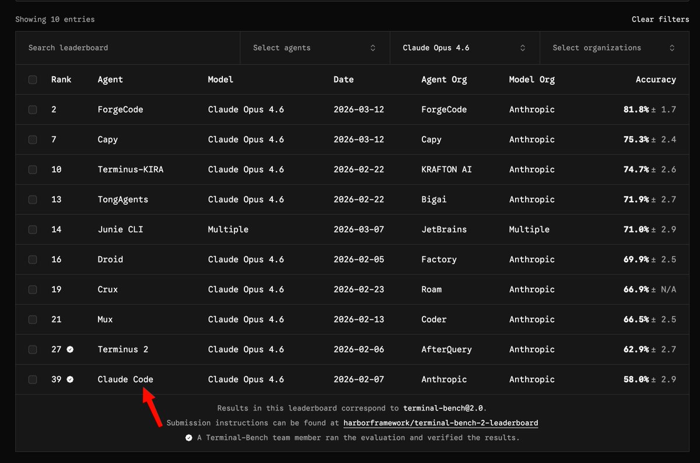This screenshot has height=463, width=700.
Task: Select the Crux agent name
Action: tap(108, 289)
